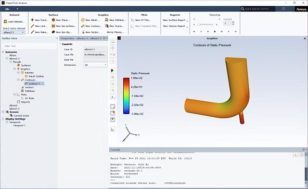Create a New Point surface
The width and height of the screenshot is (308, 189).
[x=39, y=20]
